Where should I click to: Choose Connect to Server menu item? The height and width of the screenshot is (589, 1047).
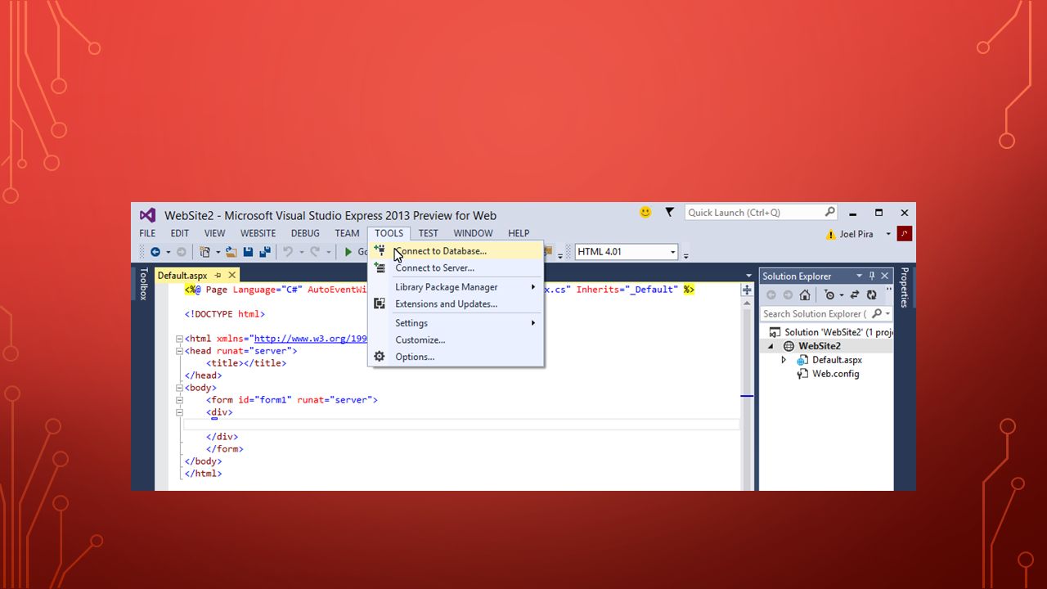click(x=456, y=268)
